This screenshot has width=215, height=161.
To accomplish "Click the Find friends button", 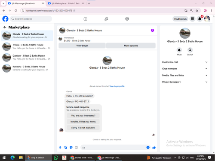I will click(x=180, y=19).
